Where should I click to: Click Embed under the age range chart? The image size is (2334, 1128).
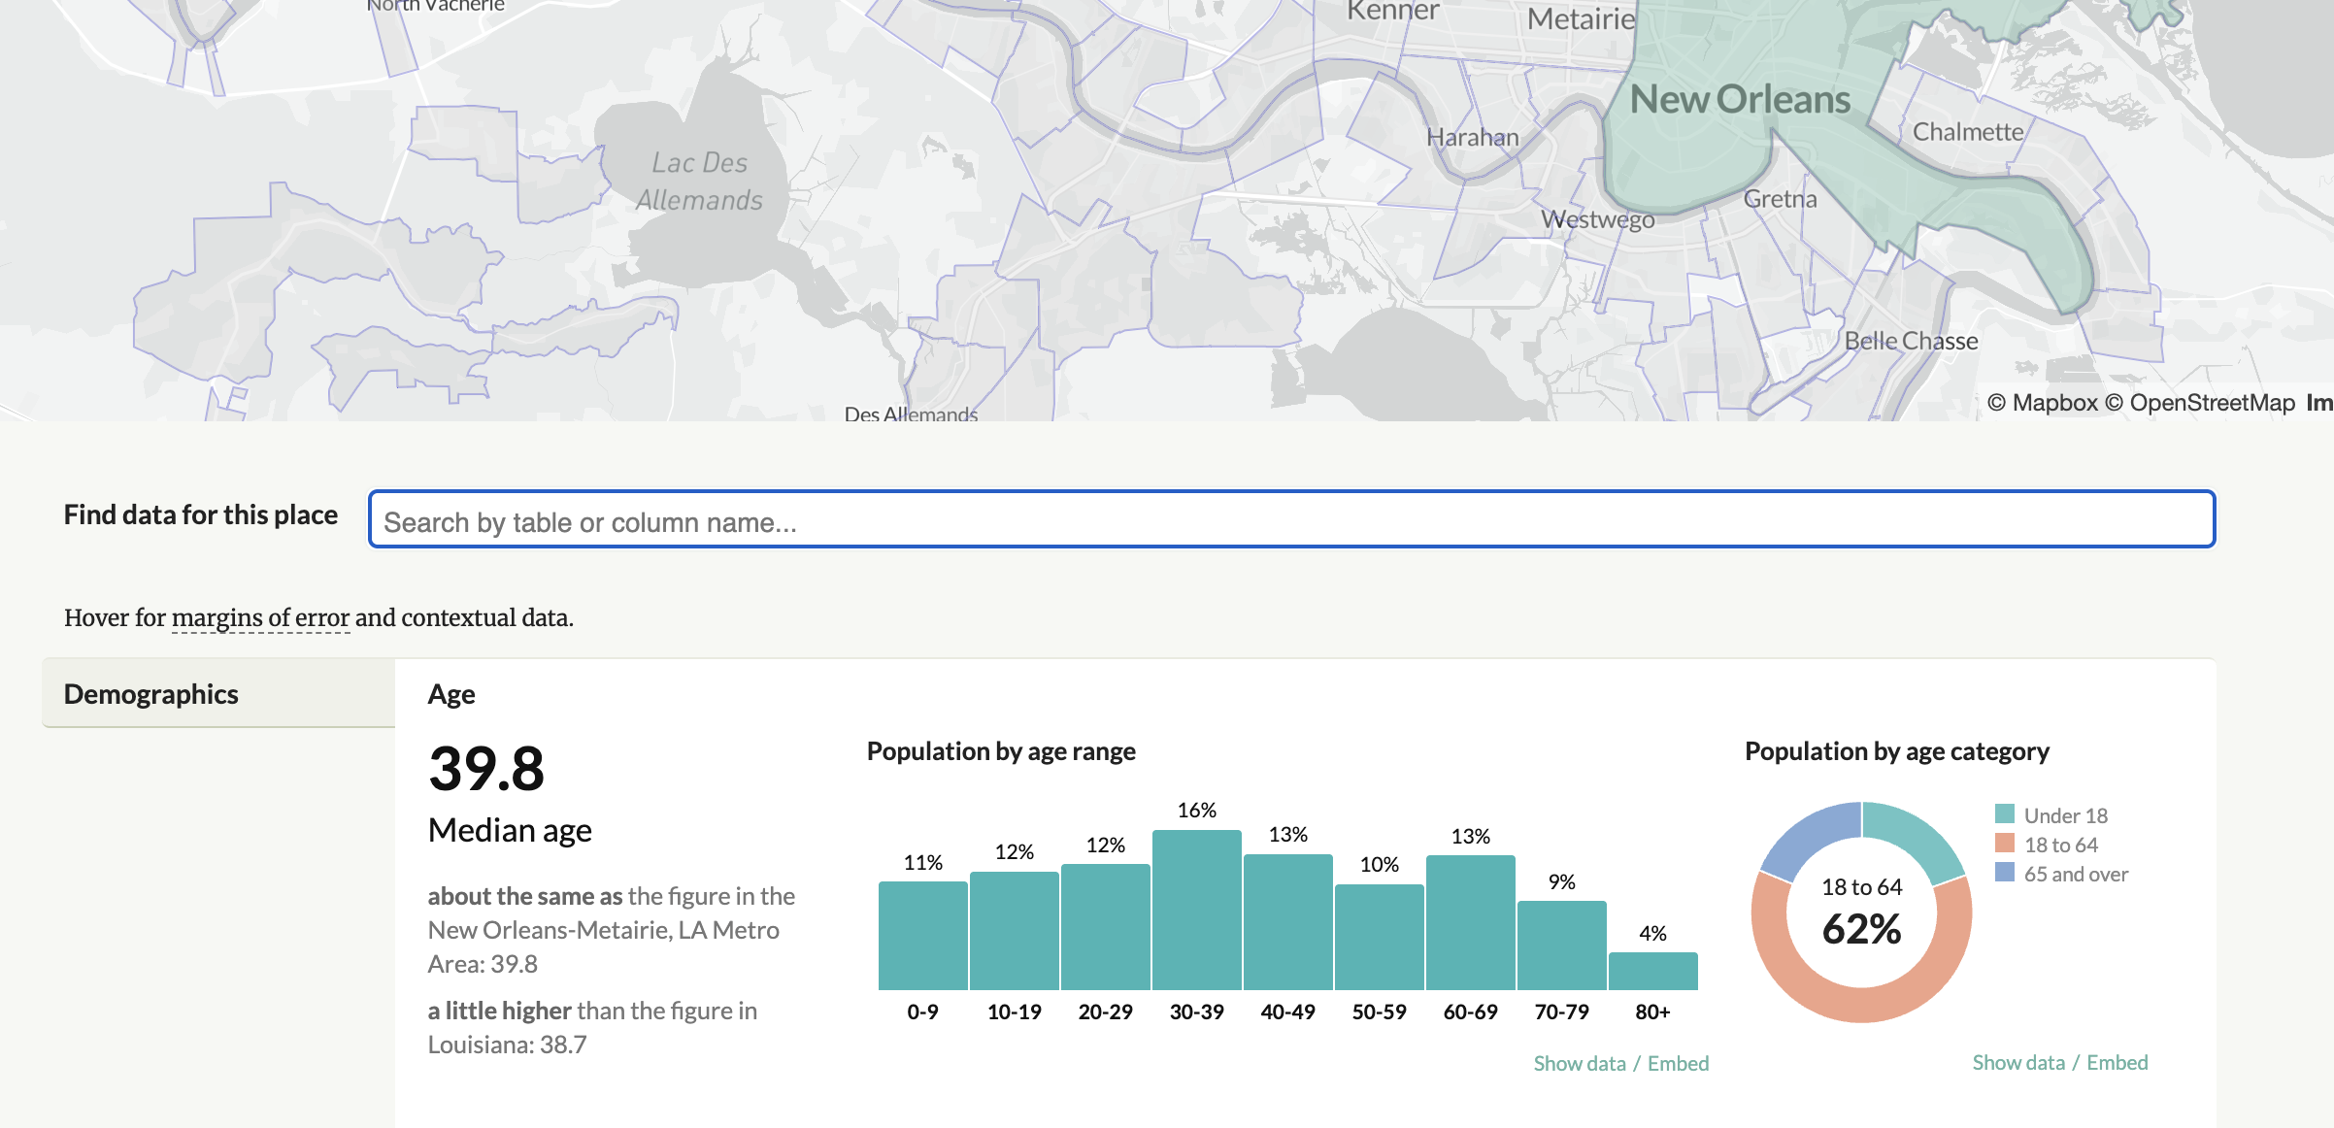[1678, 1064]
